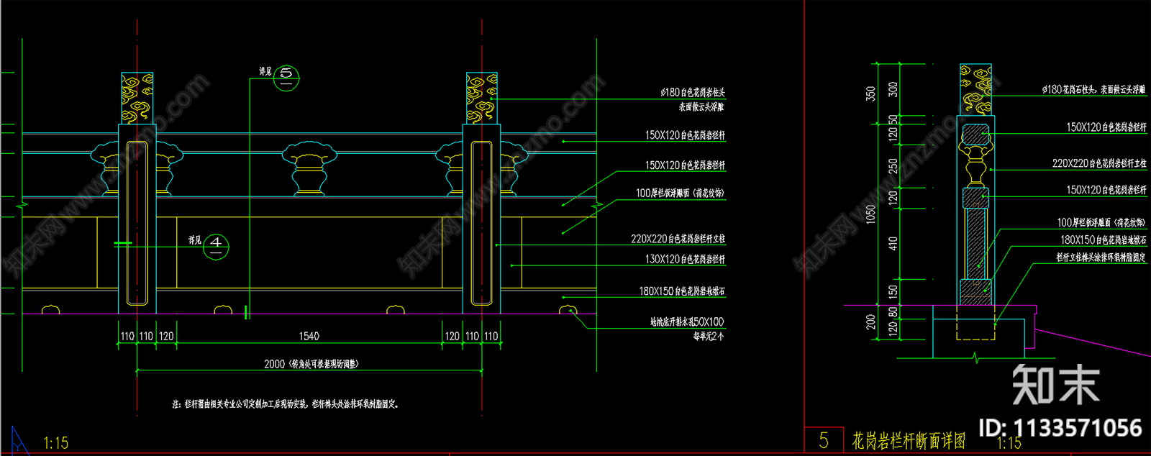Select the 详见 detail callout circle numbered 4
1151x456 pixels.
216,246
